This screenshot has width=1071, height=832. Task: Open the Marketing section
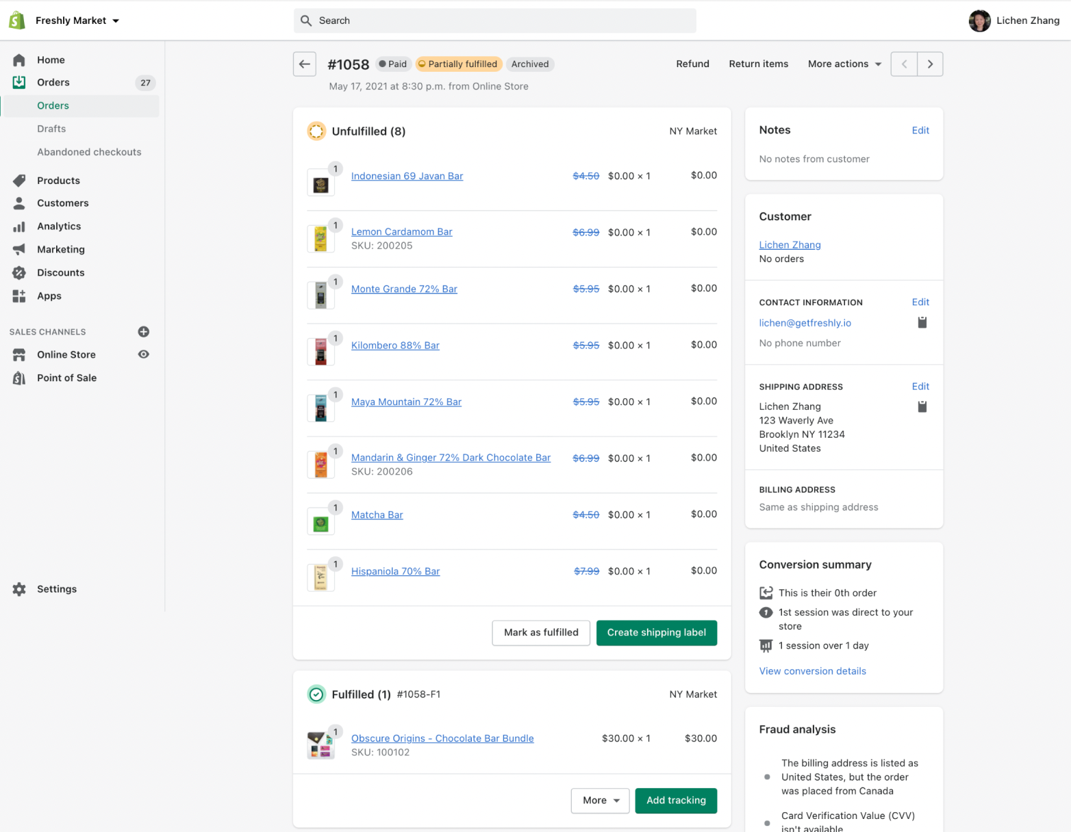tap(61, 250)
